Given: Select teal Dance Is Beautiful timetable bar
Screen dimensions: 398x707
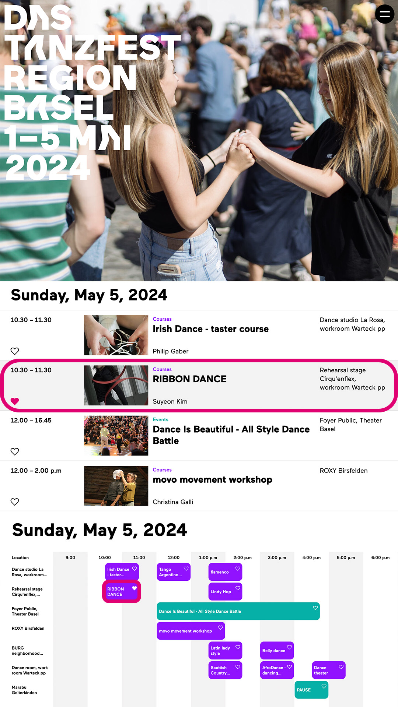Looking at the screenshot, I should (238, 611).
